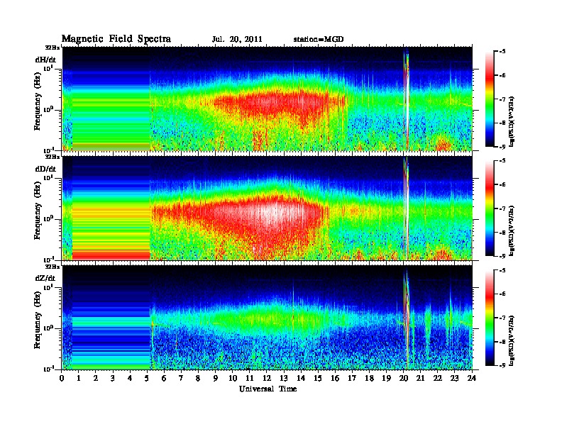
Task: Click the 20 UT vertical spike in dH/dt plot
Action: tap(407, 99)
